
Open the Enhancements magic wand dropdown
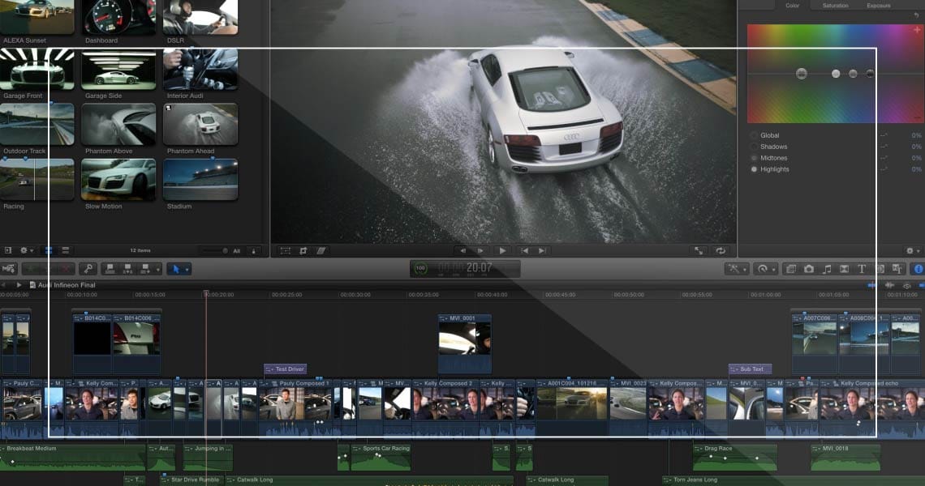click(738, 269)
